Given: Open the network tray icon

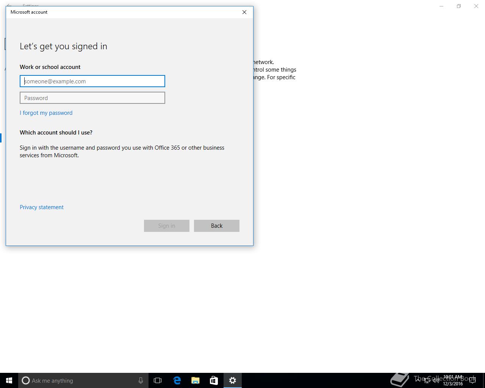Looking at the screenshot, I should [x=427, y=380].
